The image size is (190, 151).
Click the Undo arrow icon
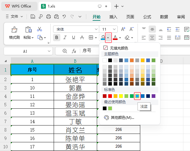pos(64,17)
